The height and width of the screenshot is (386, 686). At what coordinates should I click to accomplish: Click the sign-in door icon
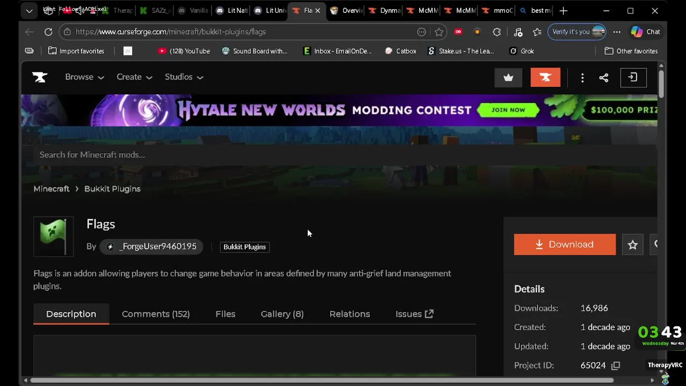pyautogui.click(x=633, y=78)
